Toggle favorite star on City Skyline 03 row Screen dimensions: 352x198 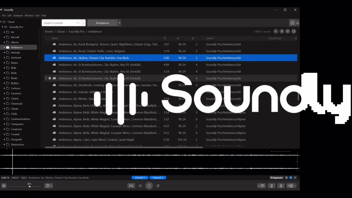click(50, 78)
